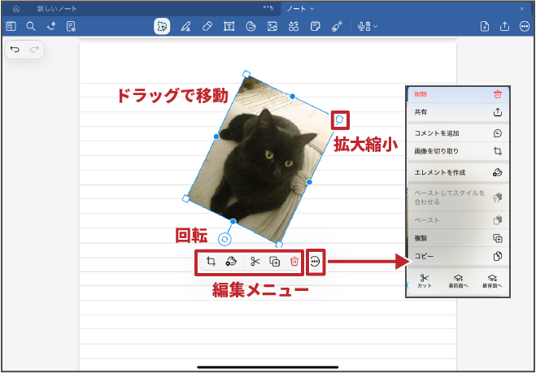This screenshot has width=536, height=373.
Task: Expand the ノート tab title chevron
Action: pos(312,9)
